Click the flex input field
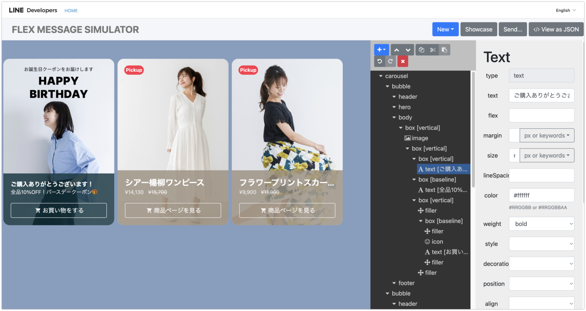 coord(541,116)
